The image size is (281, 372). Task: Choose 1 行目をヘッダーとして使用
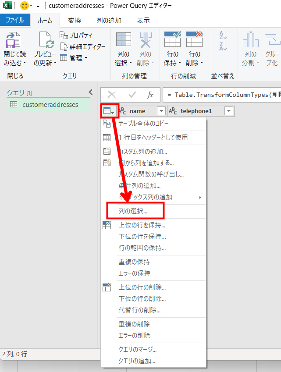pos(153,138)
